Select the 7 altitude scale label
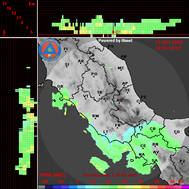The width and height of the screenshot is (189, 189). (x=27, y=28)
